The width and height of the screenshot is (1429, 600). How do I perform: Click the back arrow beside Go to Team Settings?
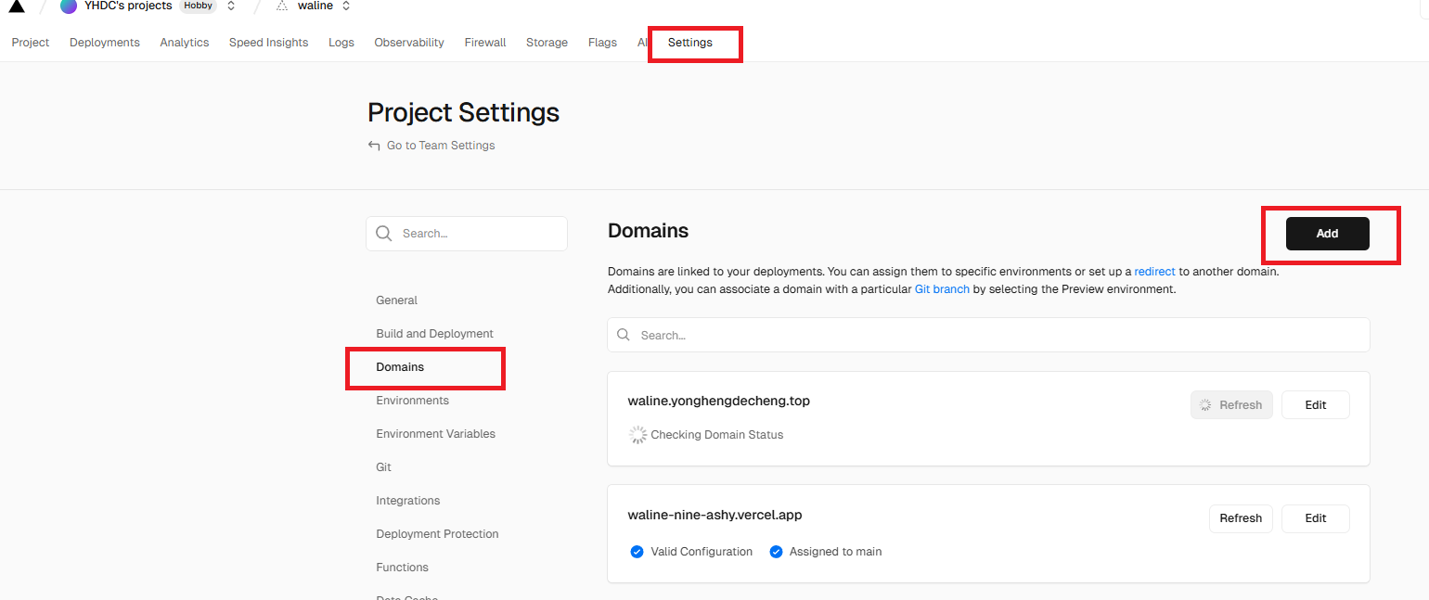[374, 146]
